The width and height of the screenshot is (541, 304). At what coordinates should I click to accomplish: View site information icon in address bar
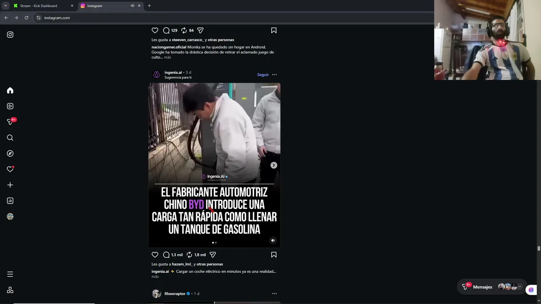38,18
